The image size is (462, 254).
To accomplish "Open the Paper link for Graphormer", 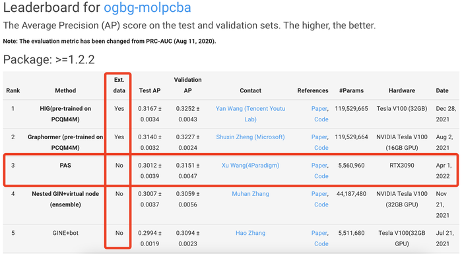I will tap(319, 137).
